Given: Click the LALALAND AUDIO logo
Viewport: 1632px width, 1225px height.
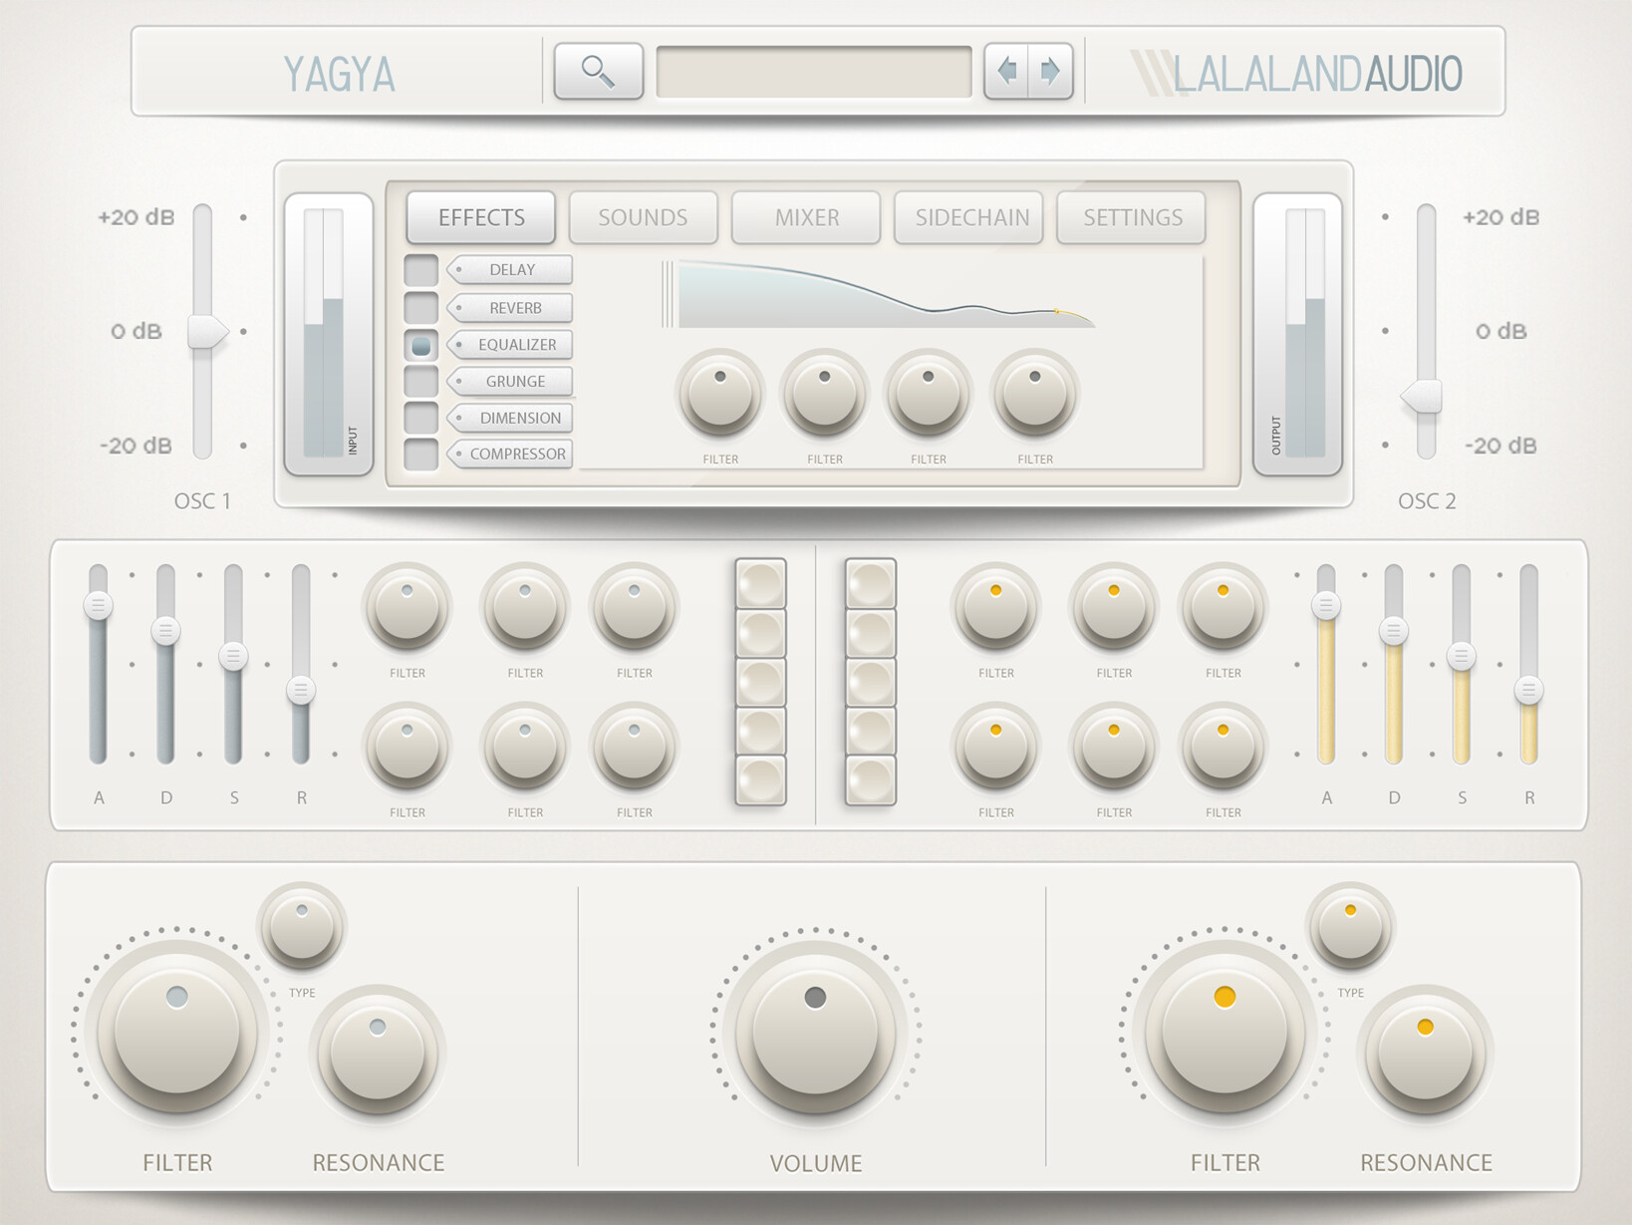Looking at the screenshot, I should 1295,72.
